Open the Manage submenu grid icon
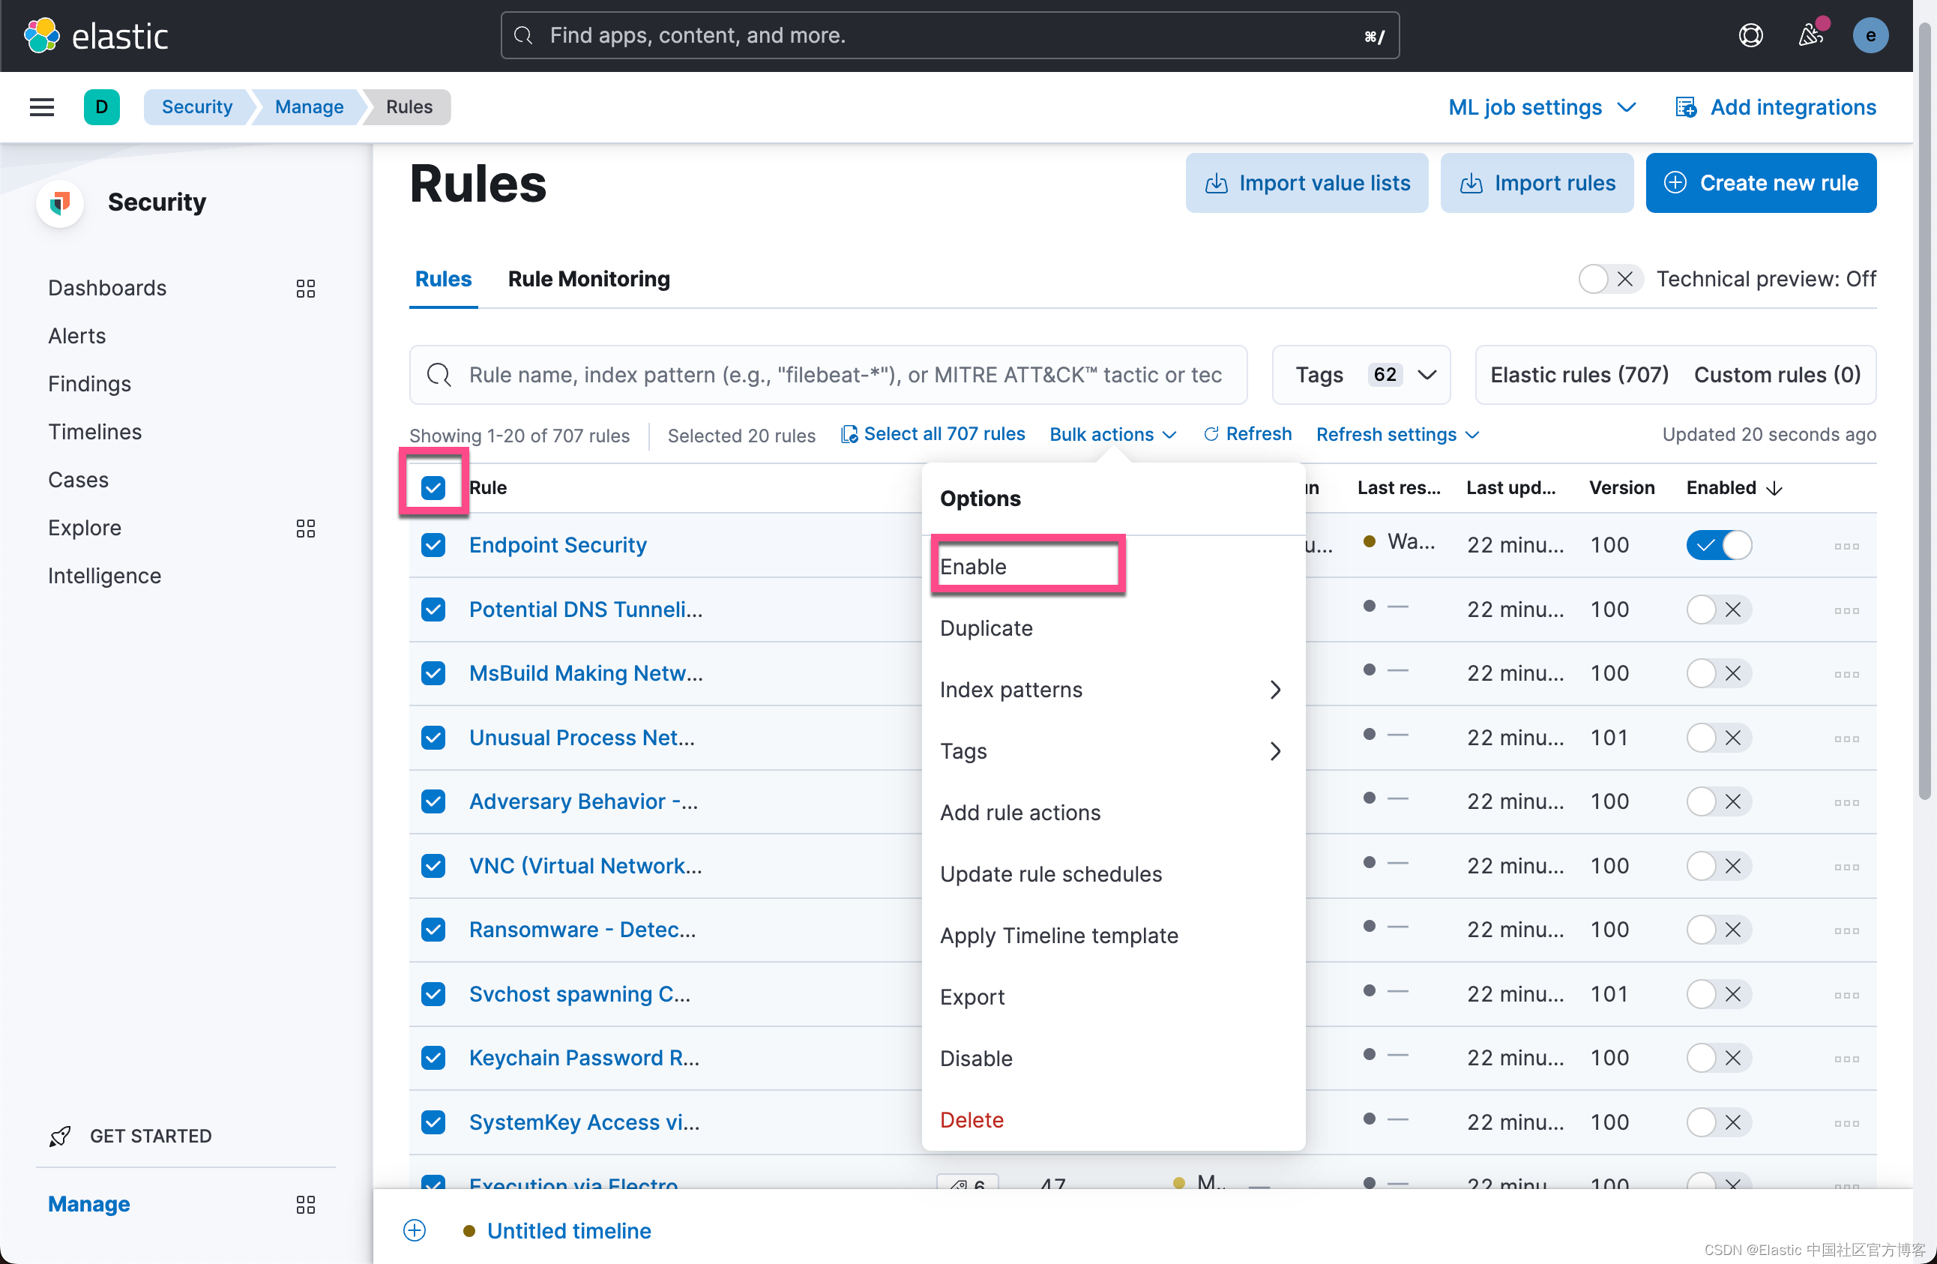The image size is (1937, 1264). (305, 1205)
